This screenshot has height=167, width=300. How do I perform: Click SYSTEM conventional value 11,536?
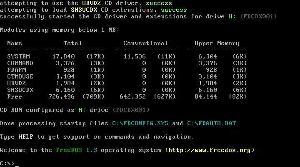tap(135, 57)
